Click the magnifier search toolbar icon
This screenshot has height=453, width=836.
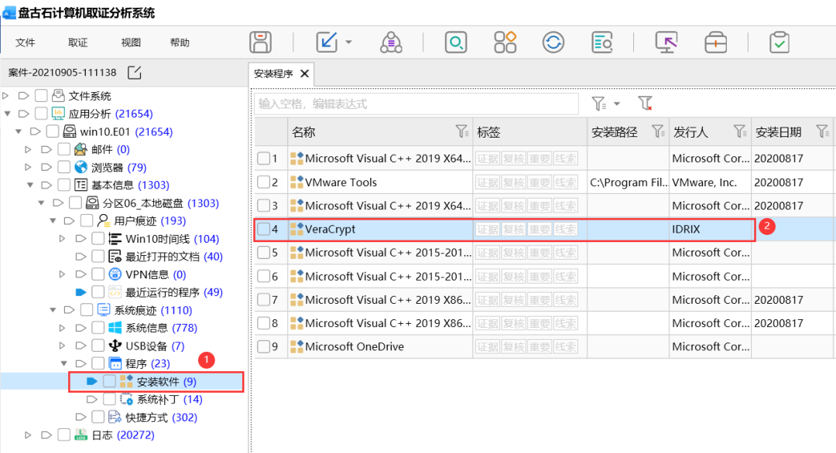coord(456,42)
